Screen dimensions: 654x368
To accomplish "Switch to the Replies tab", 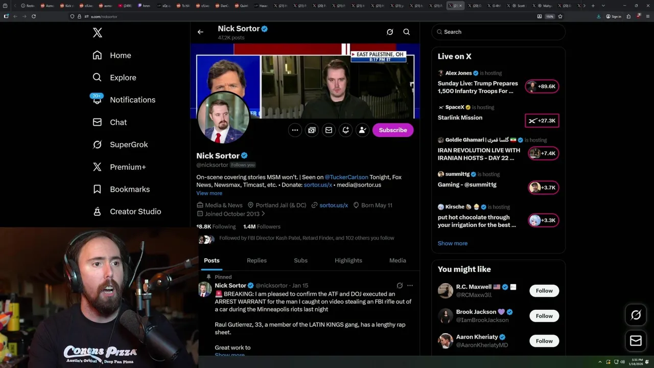I will click(x=256, y=261).
